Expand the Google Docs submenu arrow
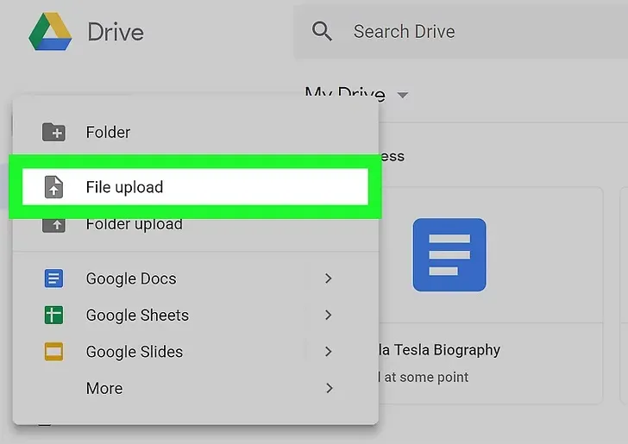Viewport: 628px width, 444px height. [329, 278]
